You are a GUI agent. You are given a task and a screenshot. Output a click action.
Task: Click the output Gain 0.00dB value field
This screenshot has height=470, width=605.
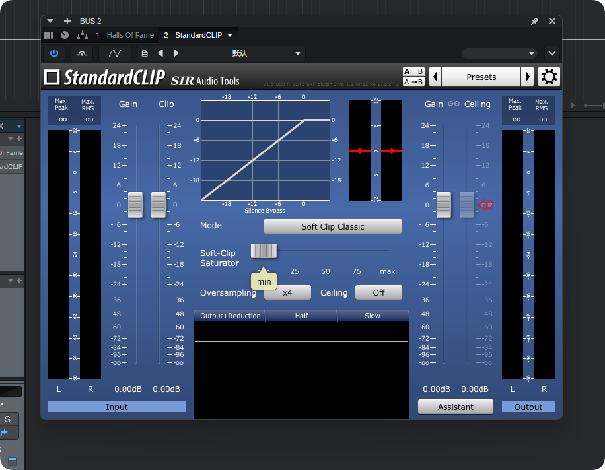point(437,389)
